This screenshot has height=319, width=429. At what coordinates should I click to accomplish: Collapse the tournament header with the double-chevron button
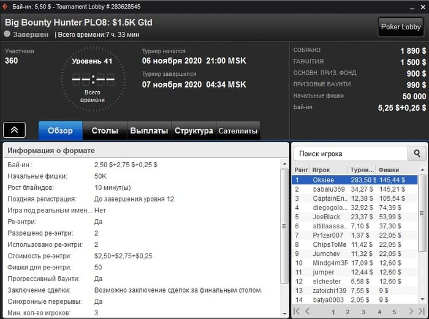pos(14,130)
